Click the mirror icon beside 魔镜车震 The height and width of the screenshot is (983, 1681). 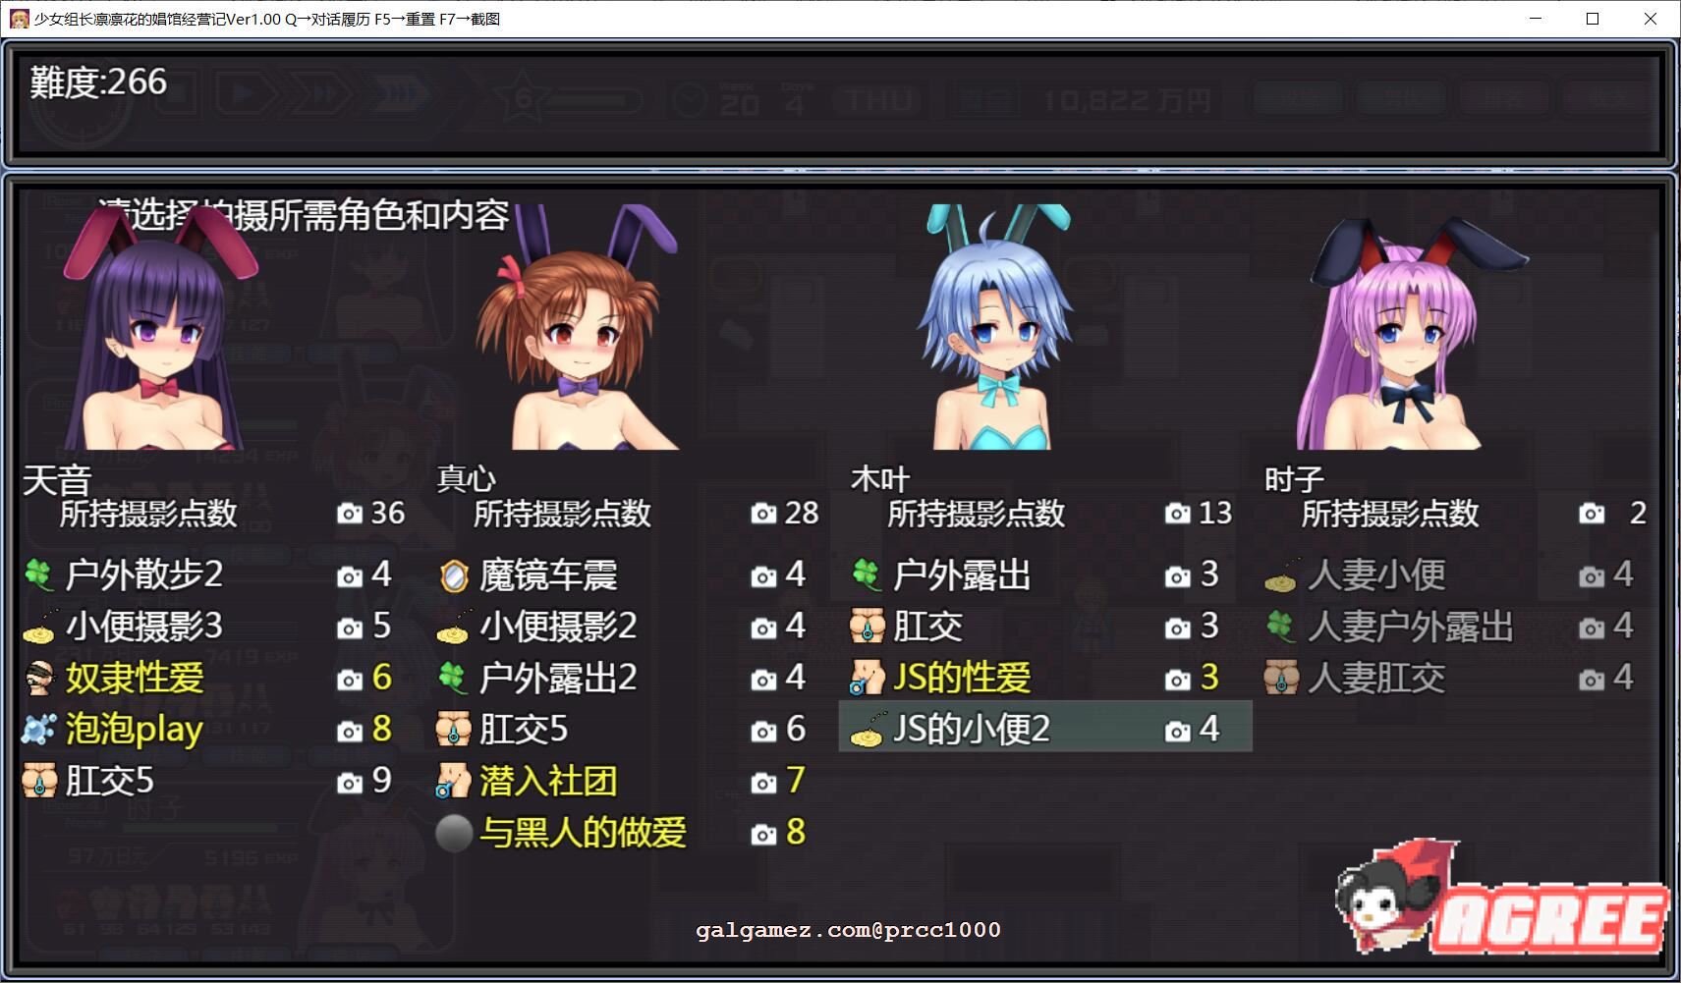tap(452, 575)
